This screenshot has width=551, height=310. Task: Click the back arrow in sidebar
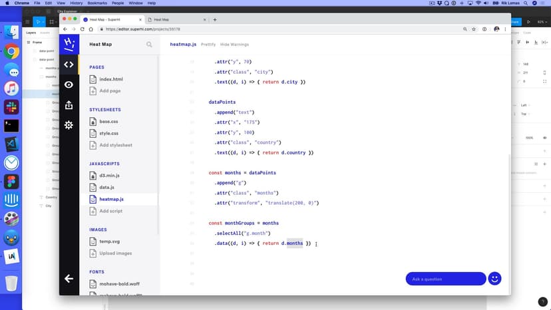coord(69,279)
